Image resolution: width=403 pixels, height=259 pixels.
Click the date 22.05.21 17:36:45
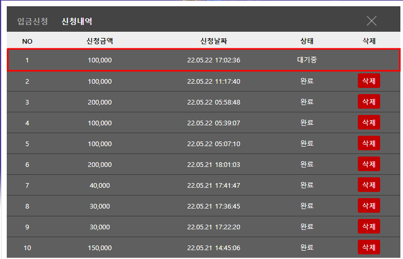pos(213,206)
